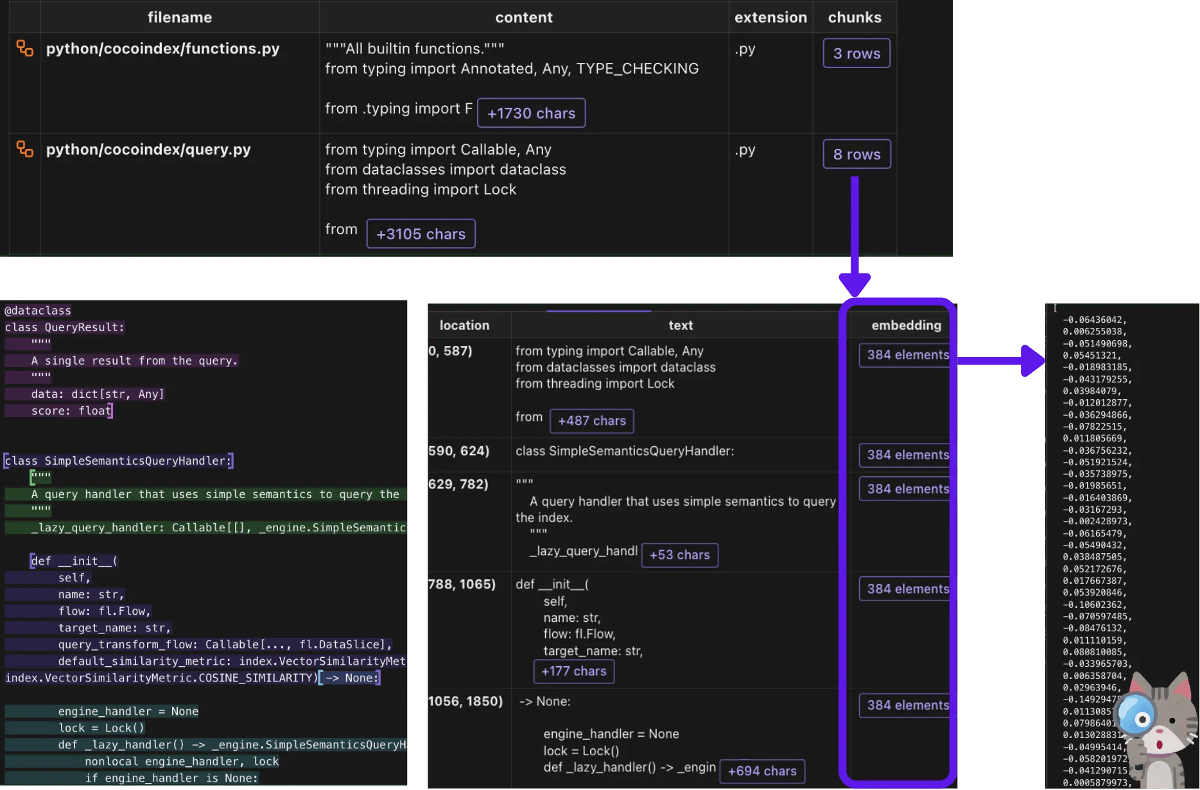The height and width of the screenshot is (790, 1200).
Task: Click the row icon beside python/cocoindex/functions.py
Action: [x=24, y=48]
